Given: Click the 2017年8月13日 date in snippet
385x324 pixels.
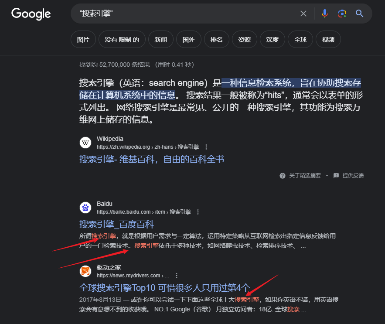Looking at the screenshot, I should tap(100, 300).
